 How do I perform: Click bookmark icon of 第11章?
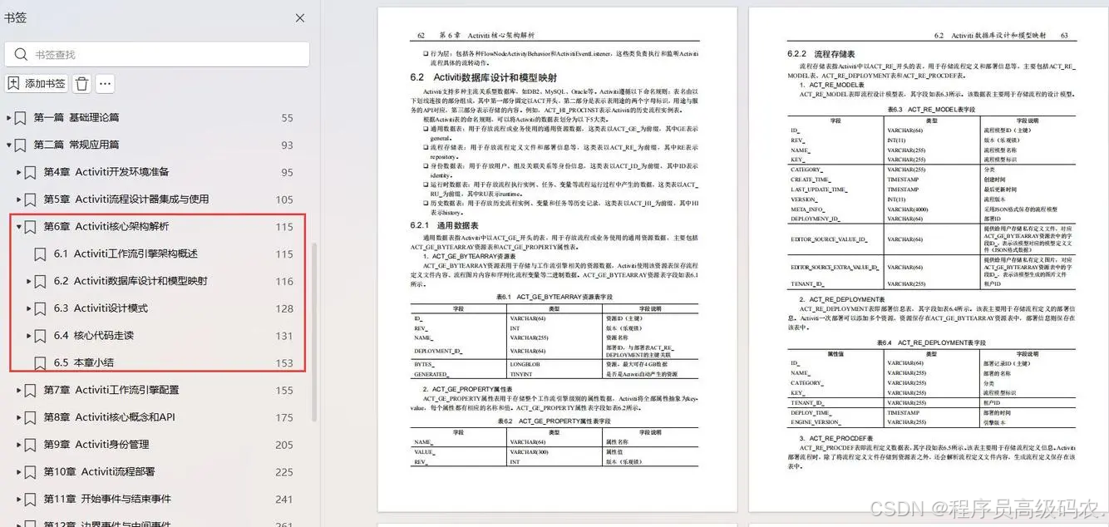[31, 499]
